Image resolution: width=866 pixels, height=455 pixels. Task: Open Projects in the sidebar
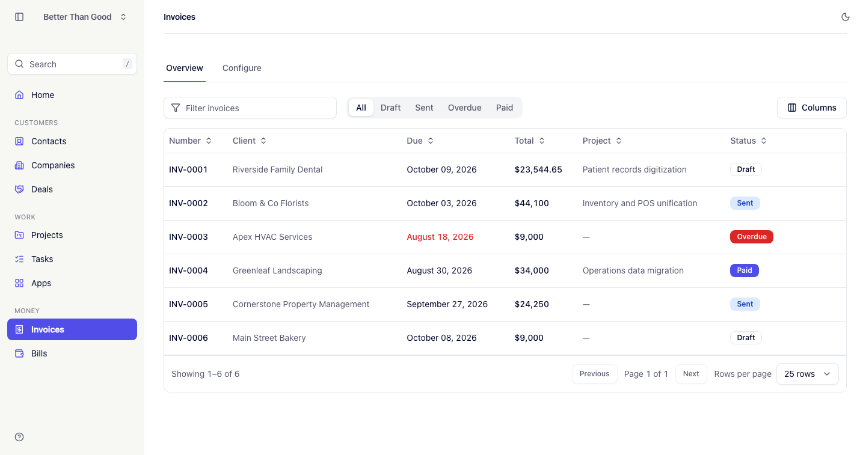point(72,235)
